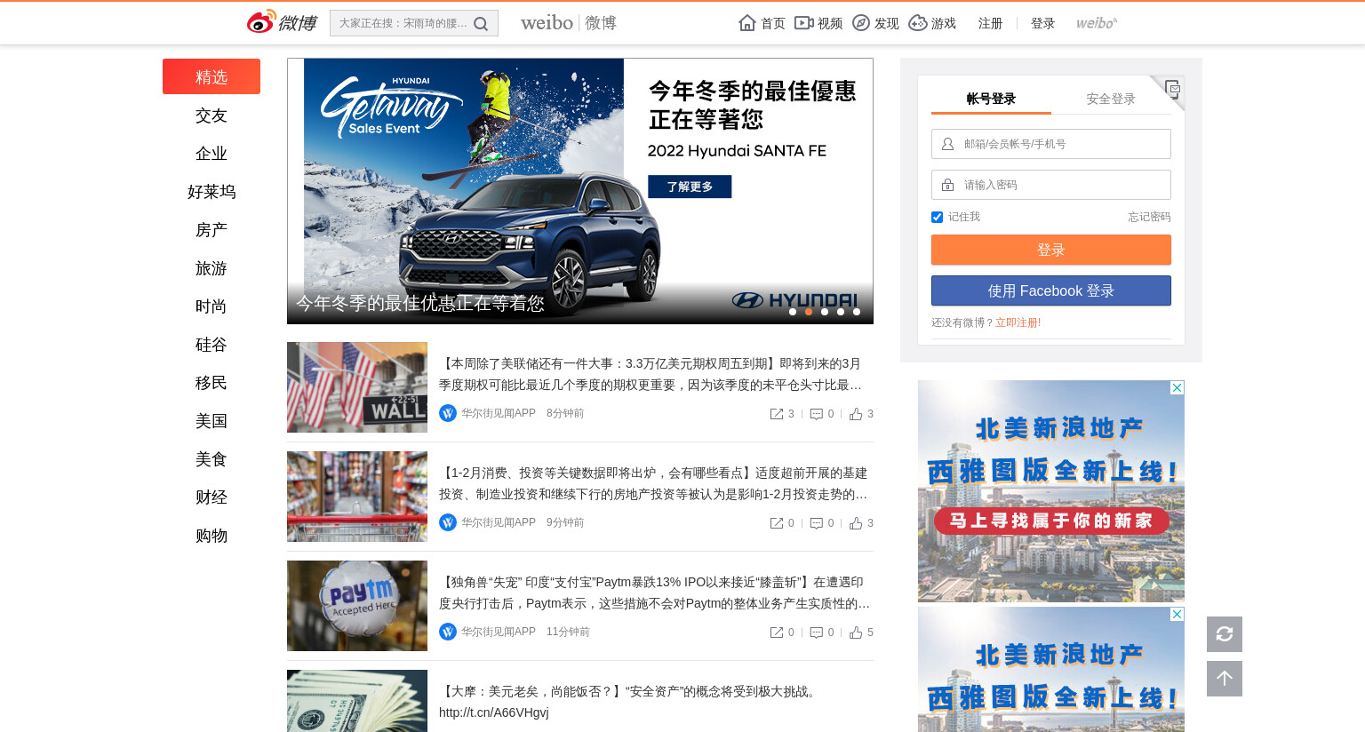Close the upper 北美新浪地产 ad
This screenshot has width=1365, height=732.
(x=1177, y=388)
